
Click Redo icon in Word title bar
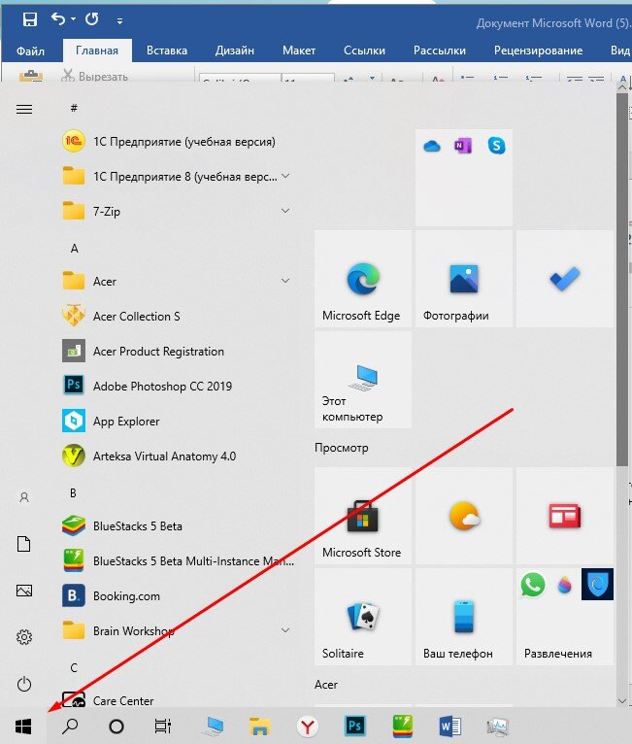coord(91,19)
